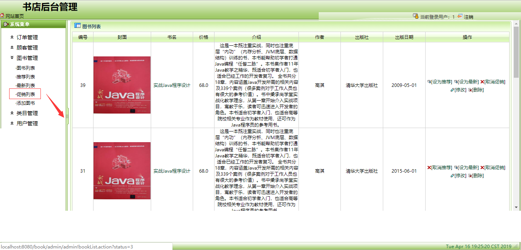Click red X 取消促销 icon for book 31
This screenshot has width=521, height=250.
click(x=482, y=168)
